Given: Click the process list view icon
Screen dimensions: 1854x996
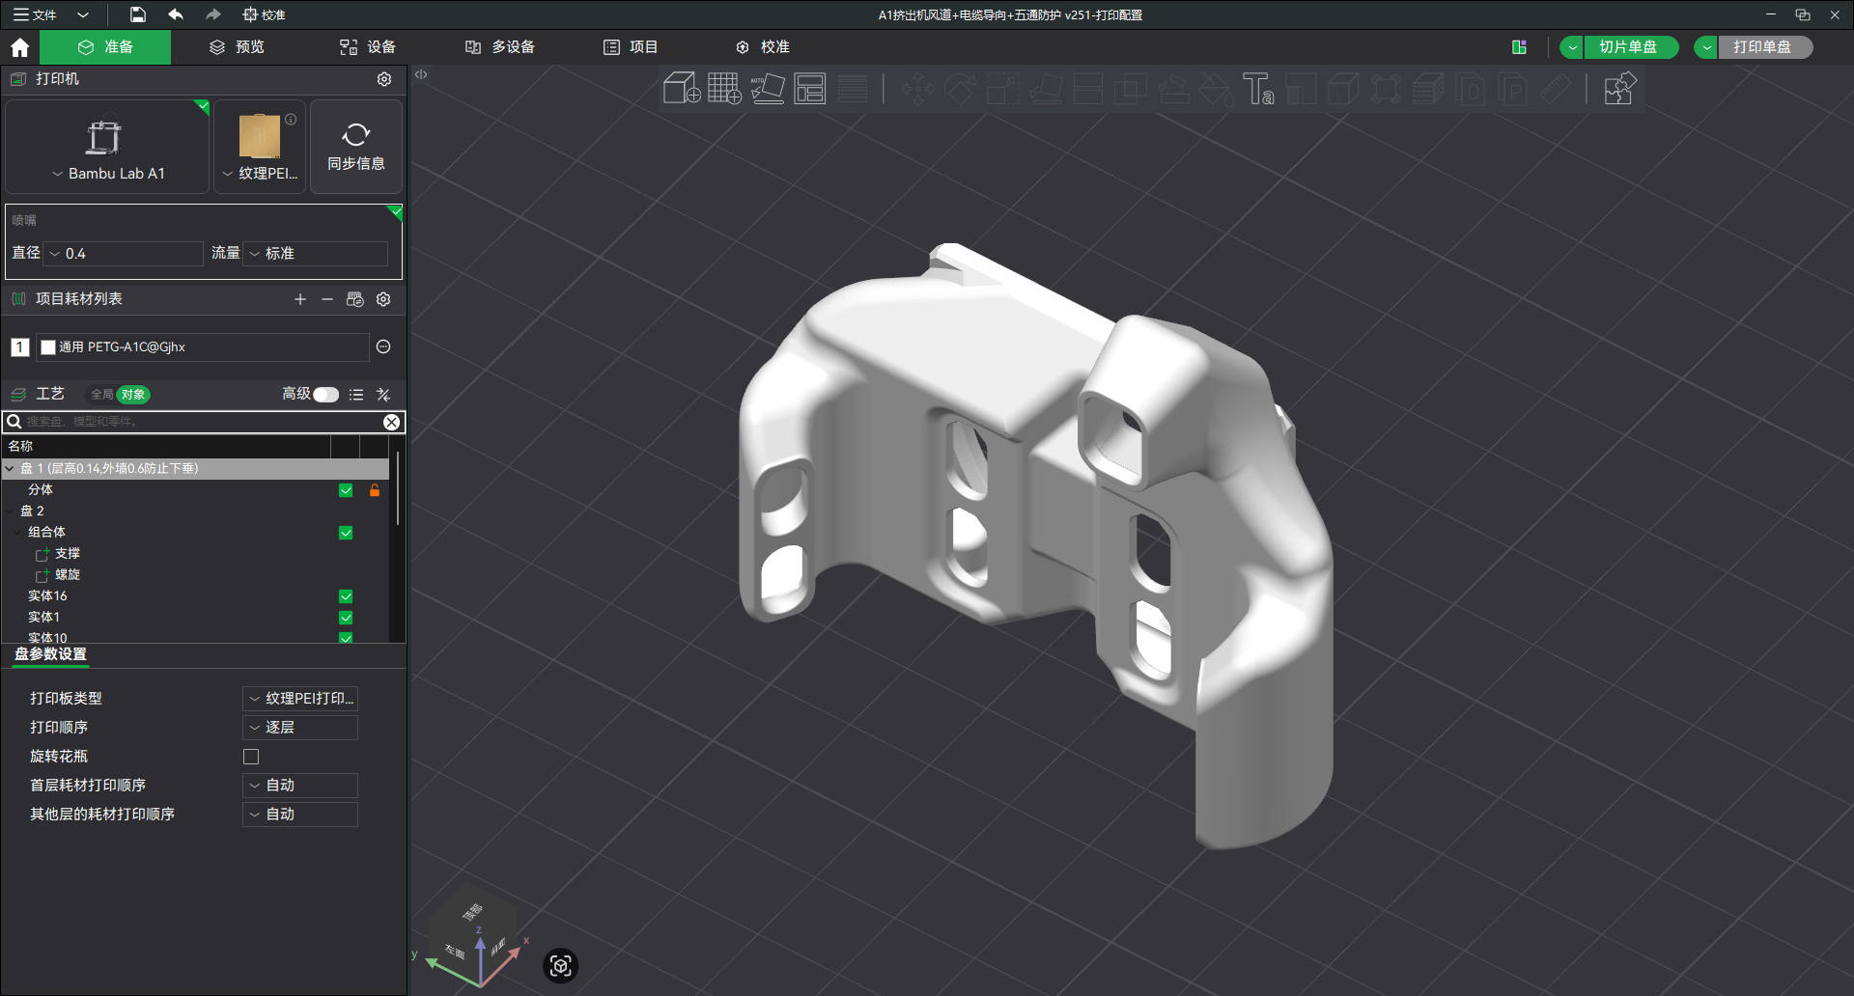Looking at the screenshot, I should (x=356, y=395).
